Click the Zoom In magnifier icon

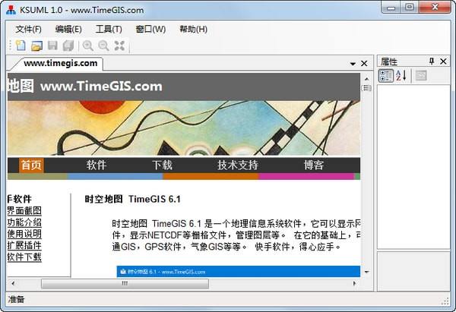coord(88,46)
